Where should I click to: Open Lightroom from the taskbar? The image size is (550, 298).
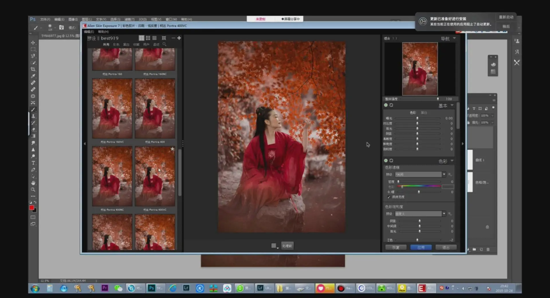(186, 288)
